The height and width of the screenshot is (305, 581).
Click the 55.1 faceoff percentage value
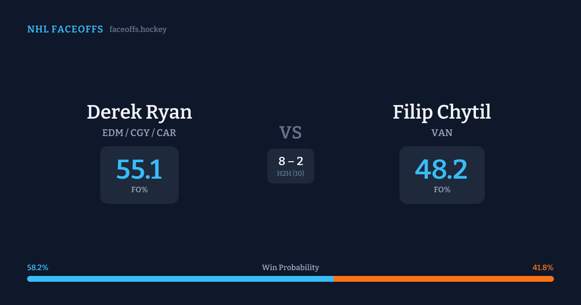[x=139, y=169]
